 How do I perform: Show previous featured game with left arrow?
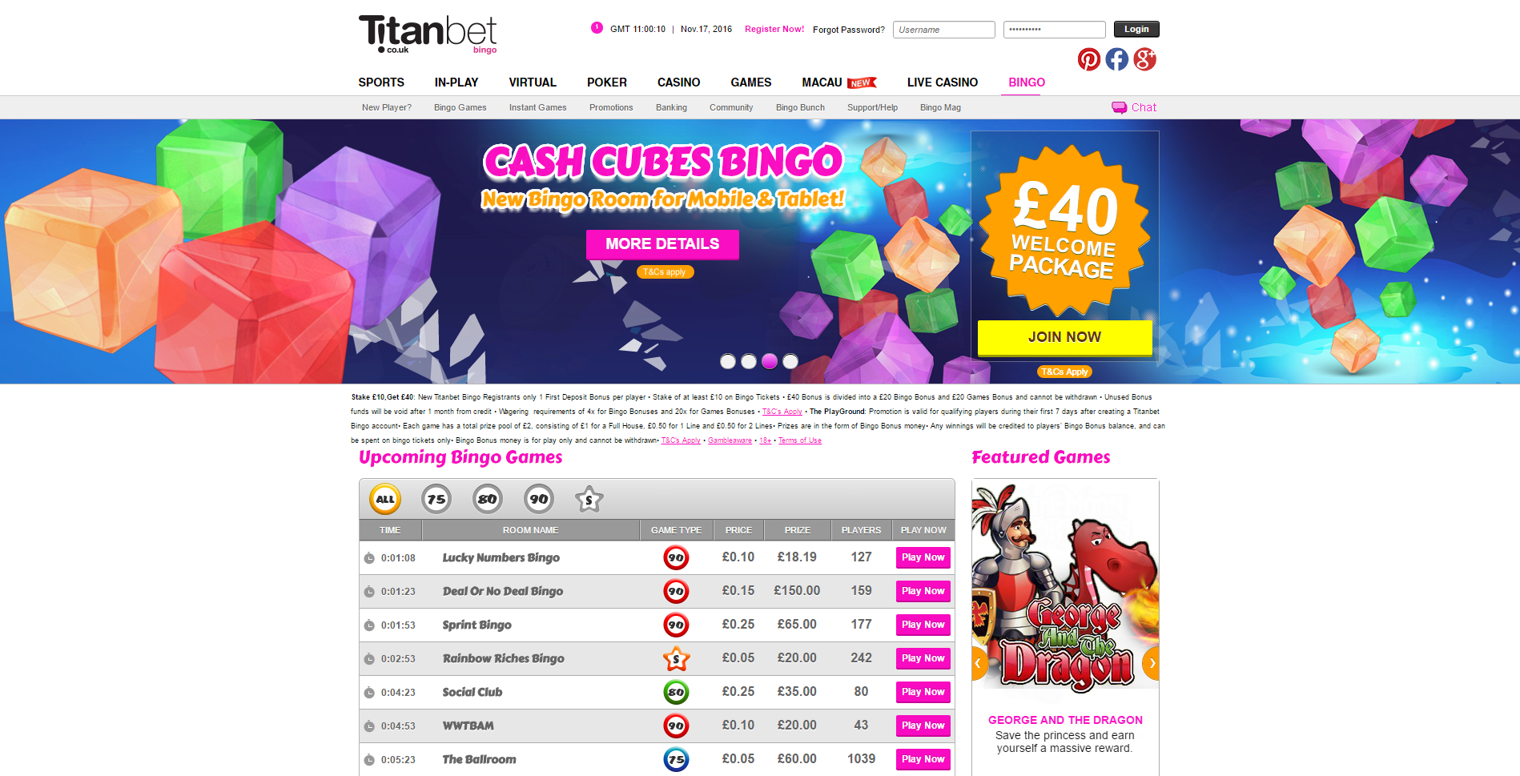(979, 663)
